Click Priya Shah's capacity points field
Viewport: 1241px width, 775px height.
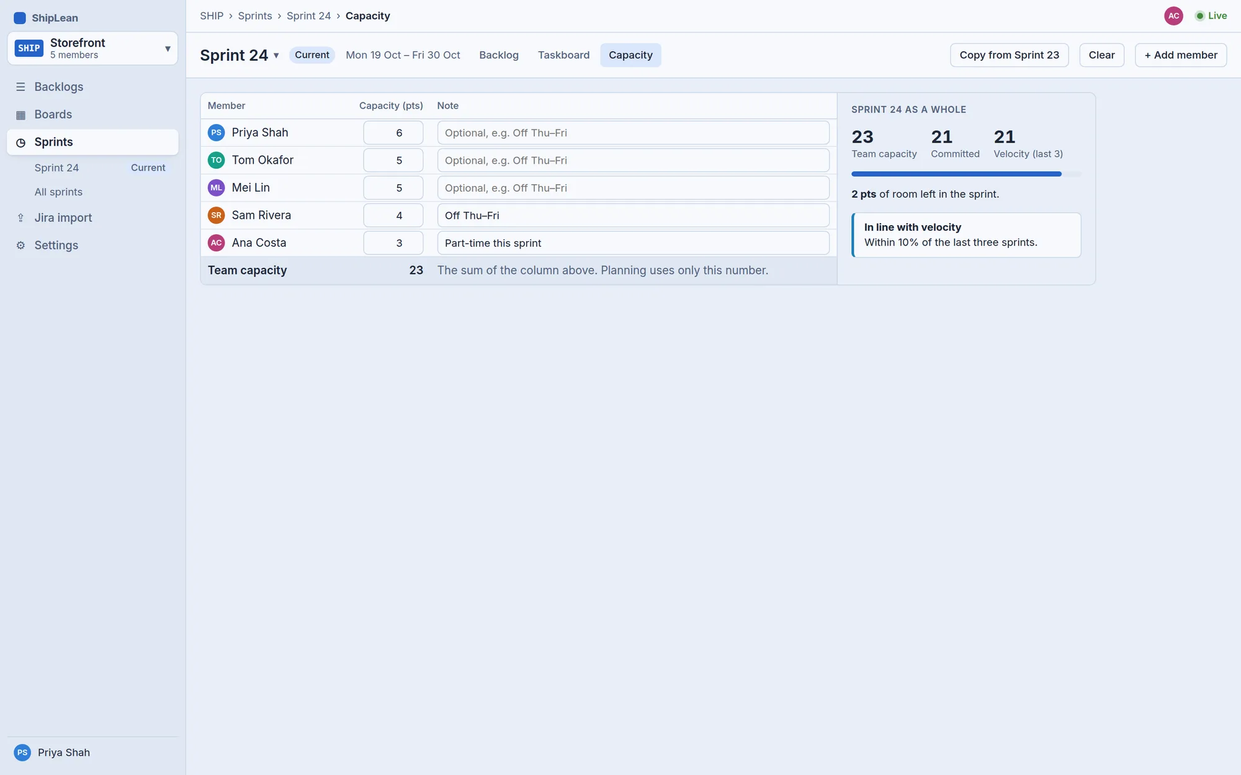pyautogui.click(x=393, y=133)
